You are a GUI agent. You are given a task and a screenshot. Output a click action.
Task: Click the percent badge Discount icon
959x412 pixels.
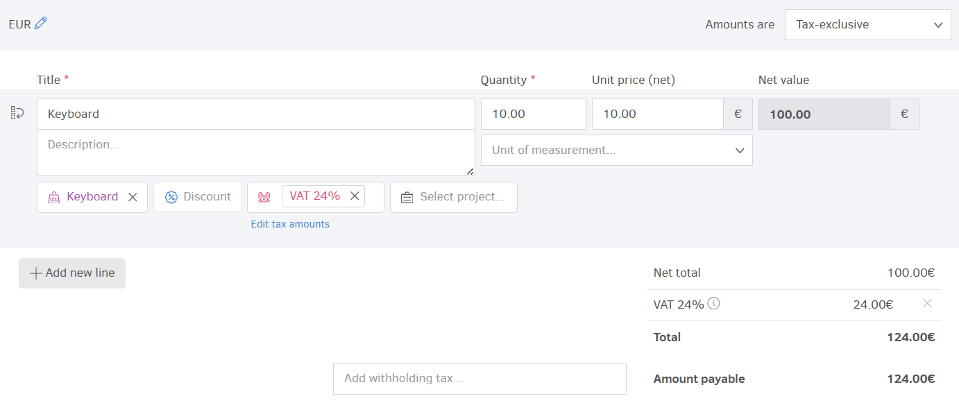(171, 197)
